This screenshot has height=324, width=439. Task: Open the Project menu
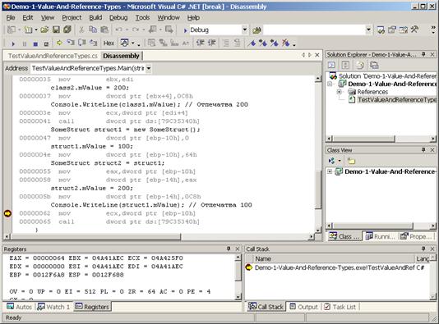72,17
